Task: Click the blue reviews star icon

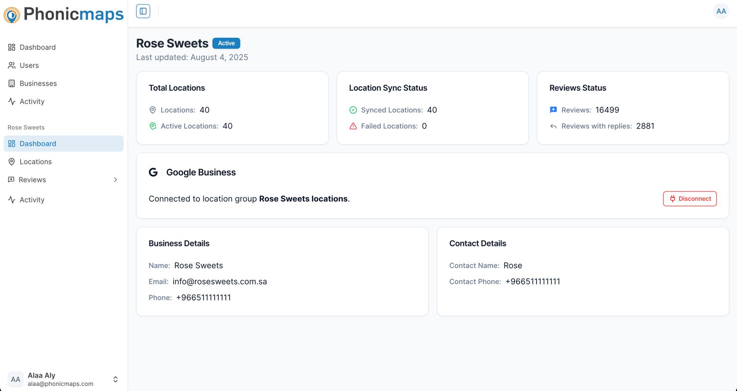Action: [554, 110]
